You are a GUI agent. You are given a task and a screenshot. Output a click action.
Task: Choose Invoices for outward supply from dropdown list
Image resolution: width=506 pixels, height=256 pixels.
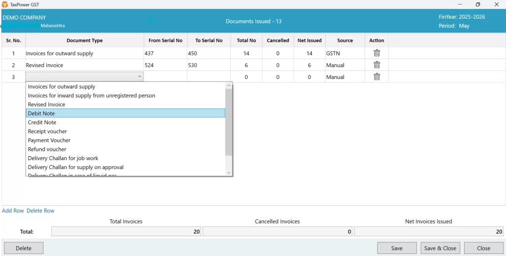tap(126, 86)
